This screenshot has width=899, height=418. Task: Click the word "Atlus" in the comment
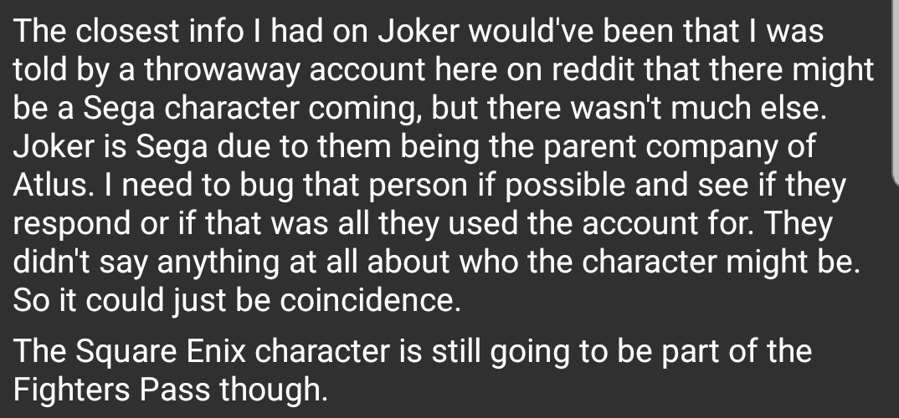[49, 185]
